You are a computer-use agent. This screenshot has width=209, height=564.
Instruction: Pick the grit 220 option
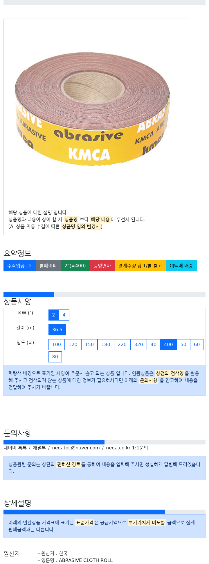(x=122, y=345)
